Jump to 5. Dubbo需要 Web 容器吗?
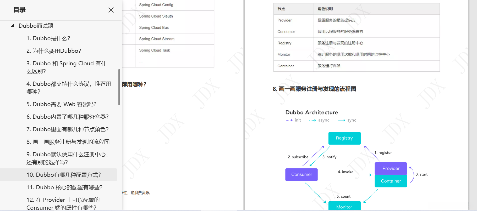 [61, 104]
